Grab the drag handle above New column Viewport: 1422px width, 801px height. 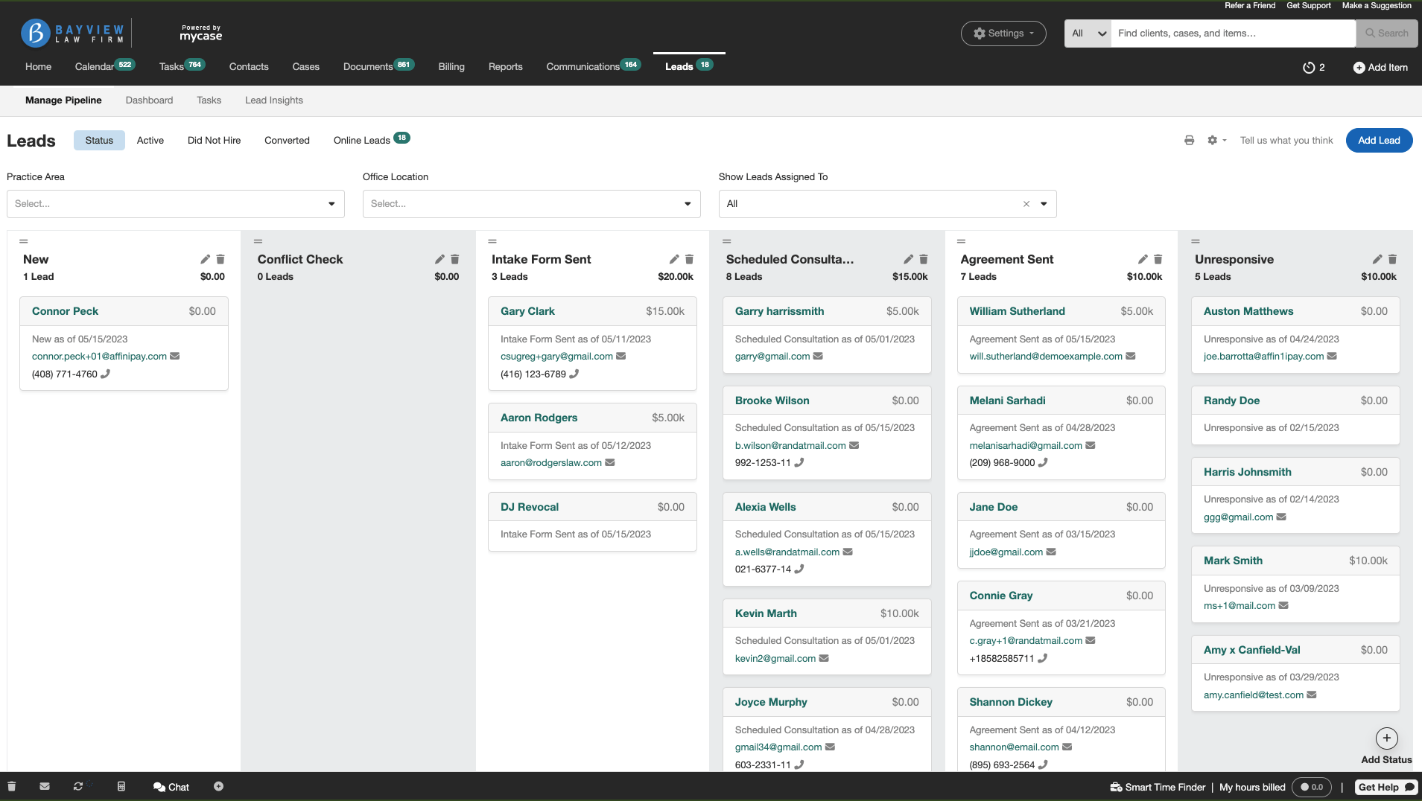point(24,241)
